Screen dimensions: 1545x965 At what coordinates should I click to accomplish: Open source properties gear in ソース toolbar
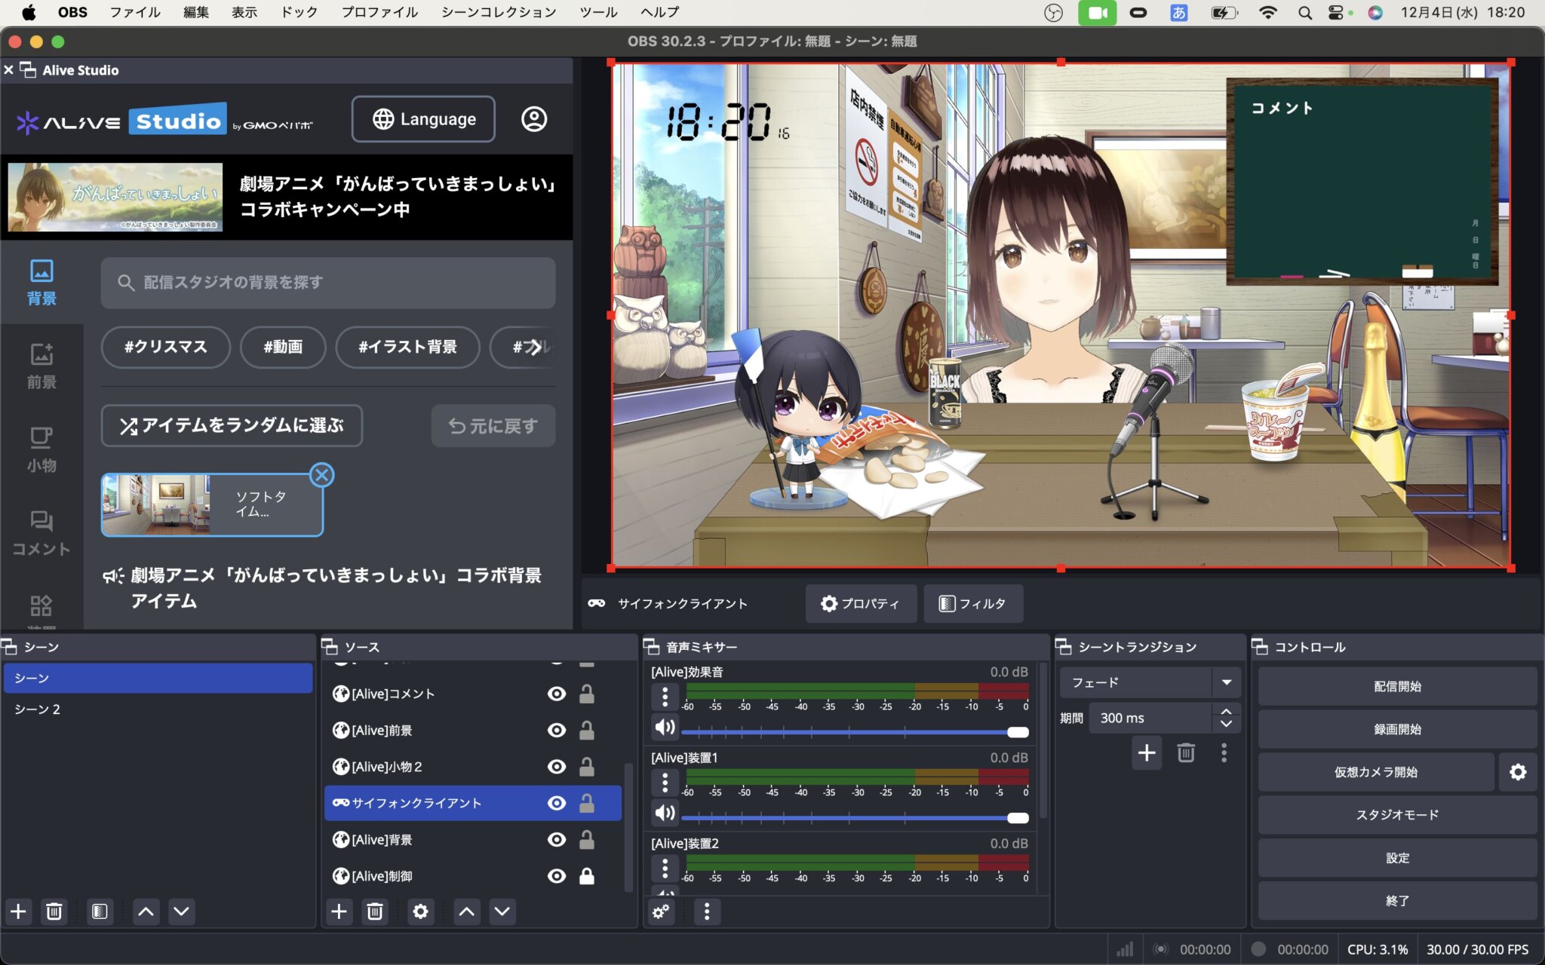(x=420, y=911)
